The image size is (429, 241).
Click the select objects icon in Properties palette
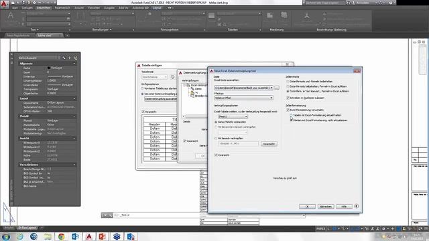(x=70, y=58)
